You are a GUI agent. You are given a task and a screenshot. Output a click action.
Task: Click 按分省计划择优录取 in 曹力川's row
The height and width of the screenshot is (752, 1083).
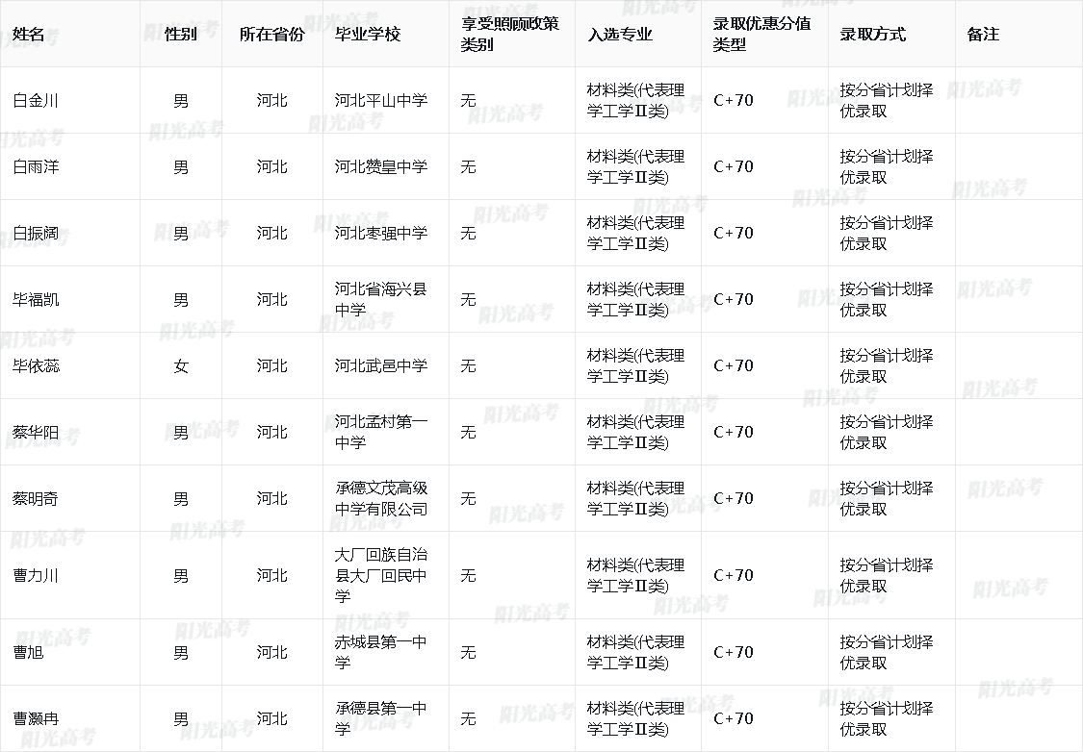pos(887,575)
